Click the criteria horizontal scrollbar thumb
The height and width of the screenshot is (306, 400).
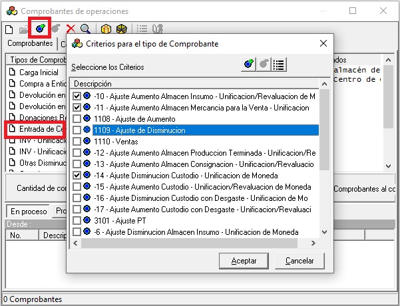point(189,243)
